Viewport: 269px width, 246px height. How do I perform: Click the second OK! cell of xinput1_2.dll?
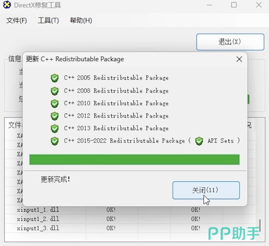click(196, 219)
